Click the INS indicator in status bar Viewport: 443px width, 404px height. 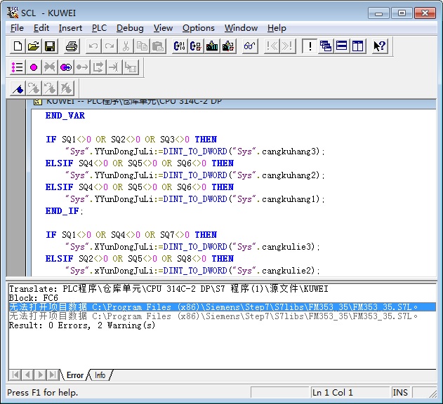(x=400, y=392)
